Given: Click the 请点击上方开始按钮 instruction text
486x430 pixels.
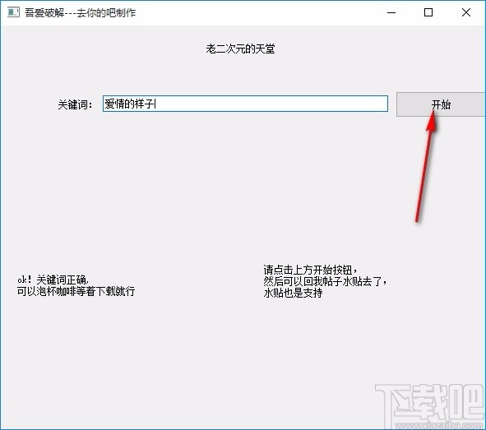Looking at the screenshot, I should 310,270.
